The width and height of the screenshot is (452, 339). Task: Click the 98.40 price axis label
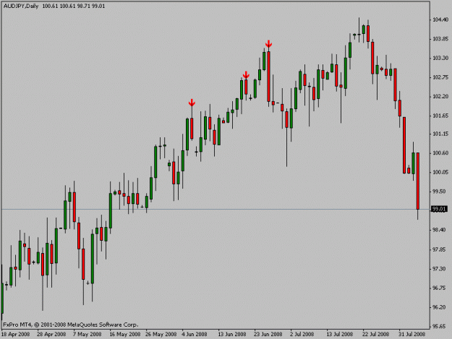point(440,230)
